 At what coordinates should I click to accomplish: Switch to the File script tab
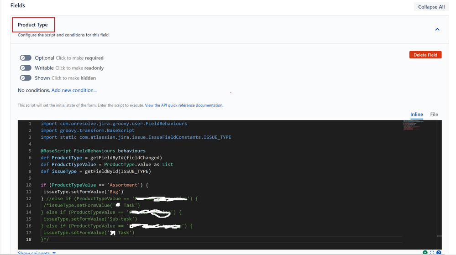(434, 114)
